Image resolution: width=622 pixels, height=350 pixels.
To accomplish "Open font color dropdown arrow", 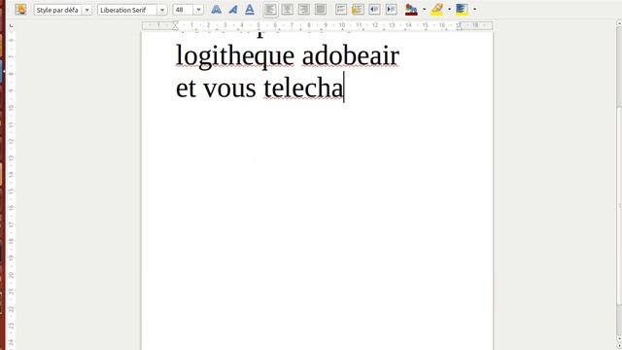I will point(424,10).
